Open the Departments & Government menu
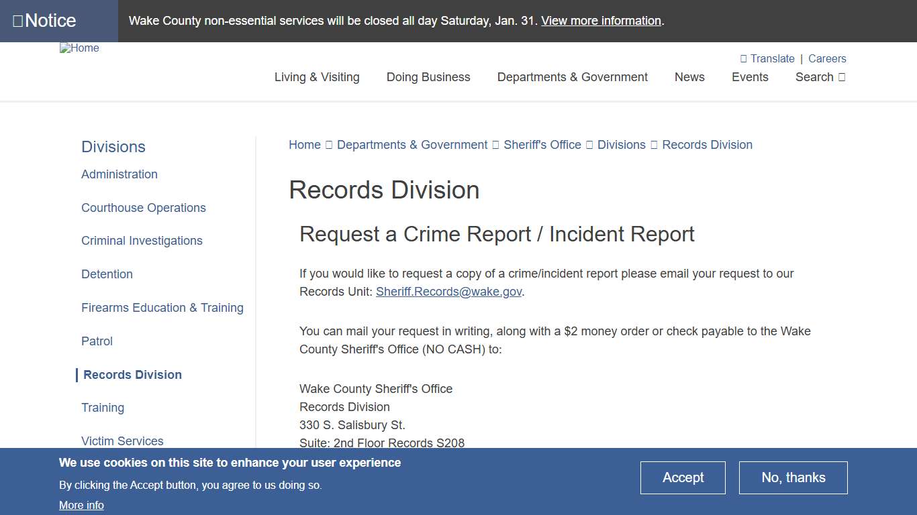Screen dimensions: 917x515 click(572, 77)
